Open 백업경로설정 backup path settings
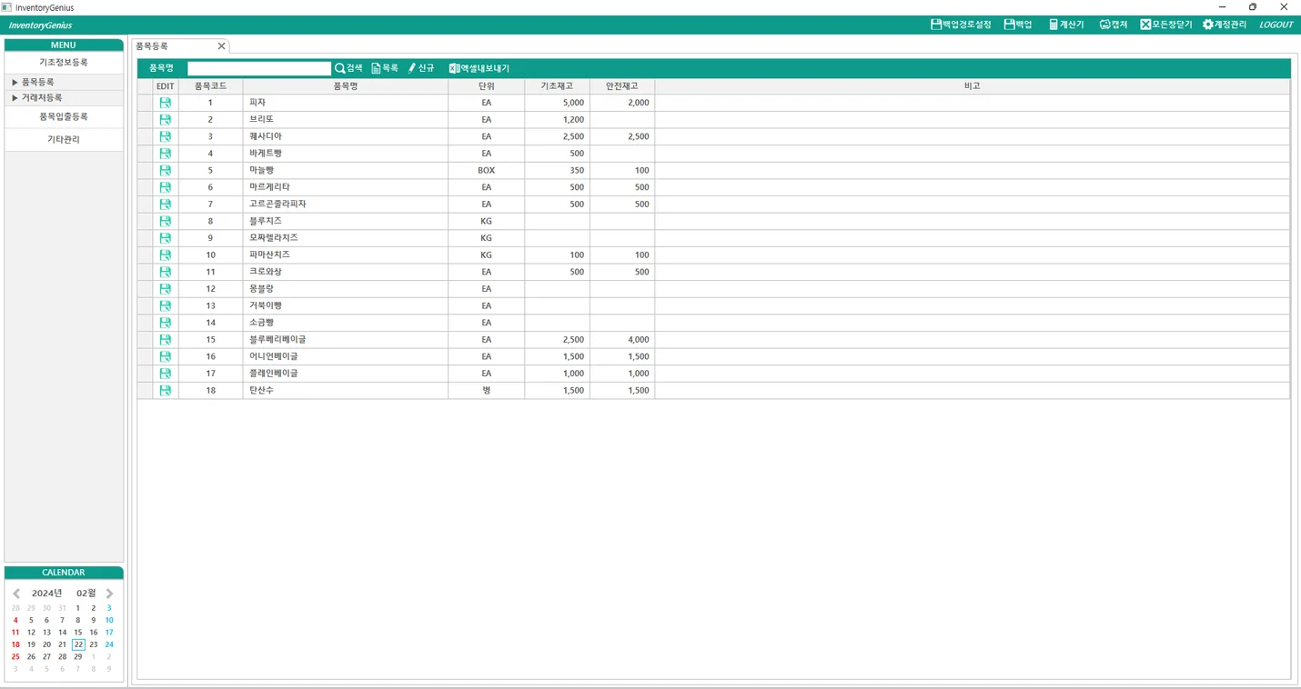This screenshot has height=689, width=1301. (x=961, y=25)
